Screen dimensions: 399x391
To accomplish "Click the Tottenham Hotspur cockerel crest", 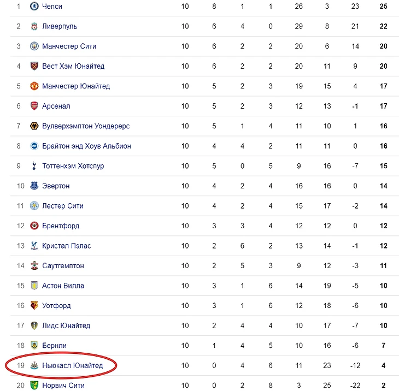I will pyautogui.click(x=34, y=166).
